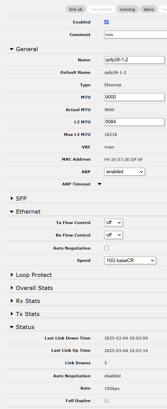Toggle the Enabled checkbox
Screen dimensions: 167x409
[x=106, y=22]
